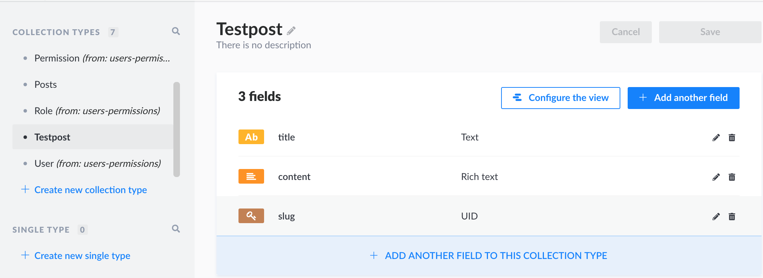Screen dimensions: 763x278
Task: Click Create new single type link
Action: (x=82, y=256)
